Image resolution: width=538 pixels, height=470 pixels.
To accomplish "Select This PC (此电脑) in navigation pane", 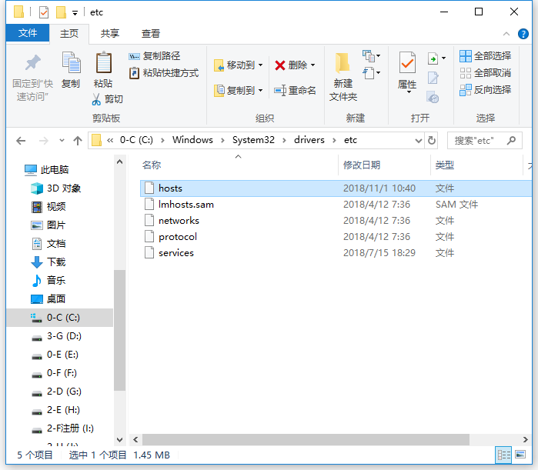I will pos(47,170).
